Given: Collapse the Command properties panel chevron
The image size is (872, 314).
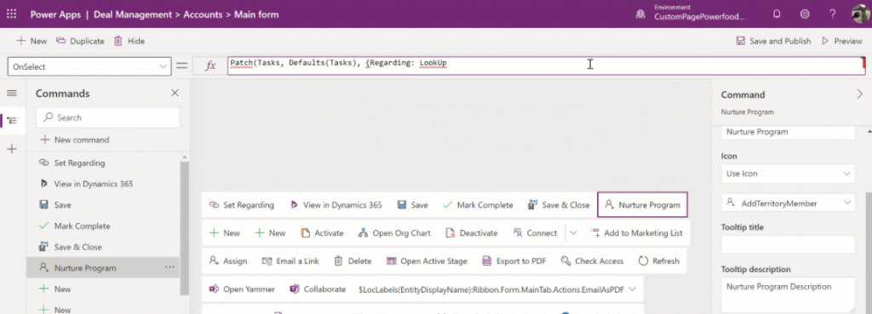Looking at the screenshot, I should pyautogui.click(x=859, y=94).
